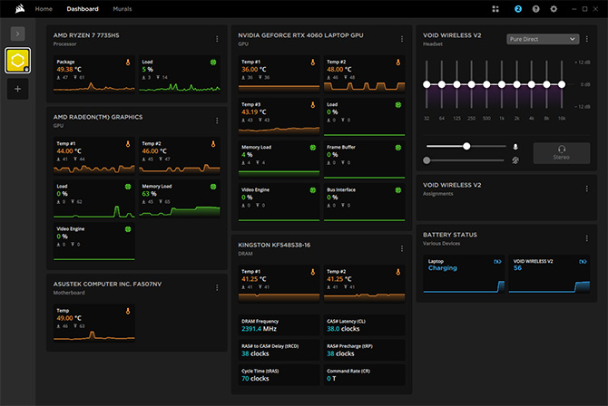Add a new dashboard with plus button

point(17,89)
